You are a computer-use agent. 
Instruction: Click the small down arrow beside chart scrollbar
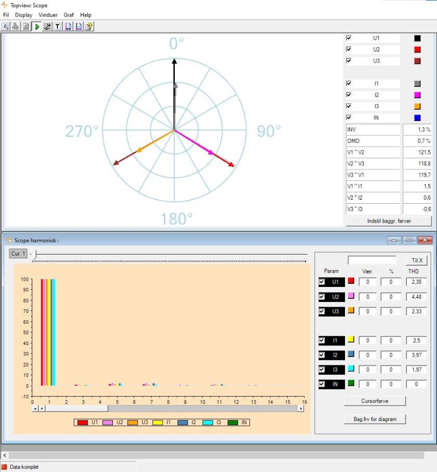pyautogui.click(x=35, y=409)
